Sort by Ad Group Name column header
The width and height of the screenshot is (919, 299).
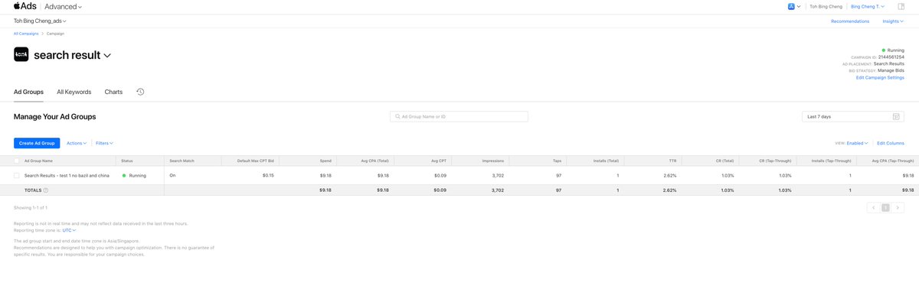pyautogui.click(x=38, y=161)
